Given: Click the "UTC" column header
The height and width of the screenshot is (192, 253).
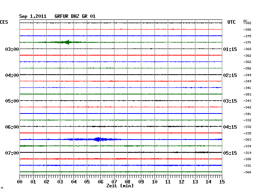Looking at the screenshot, I should pos(231,22).
